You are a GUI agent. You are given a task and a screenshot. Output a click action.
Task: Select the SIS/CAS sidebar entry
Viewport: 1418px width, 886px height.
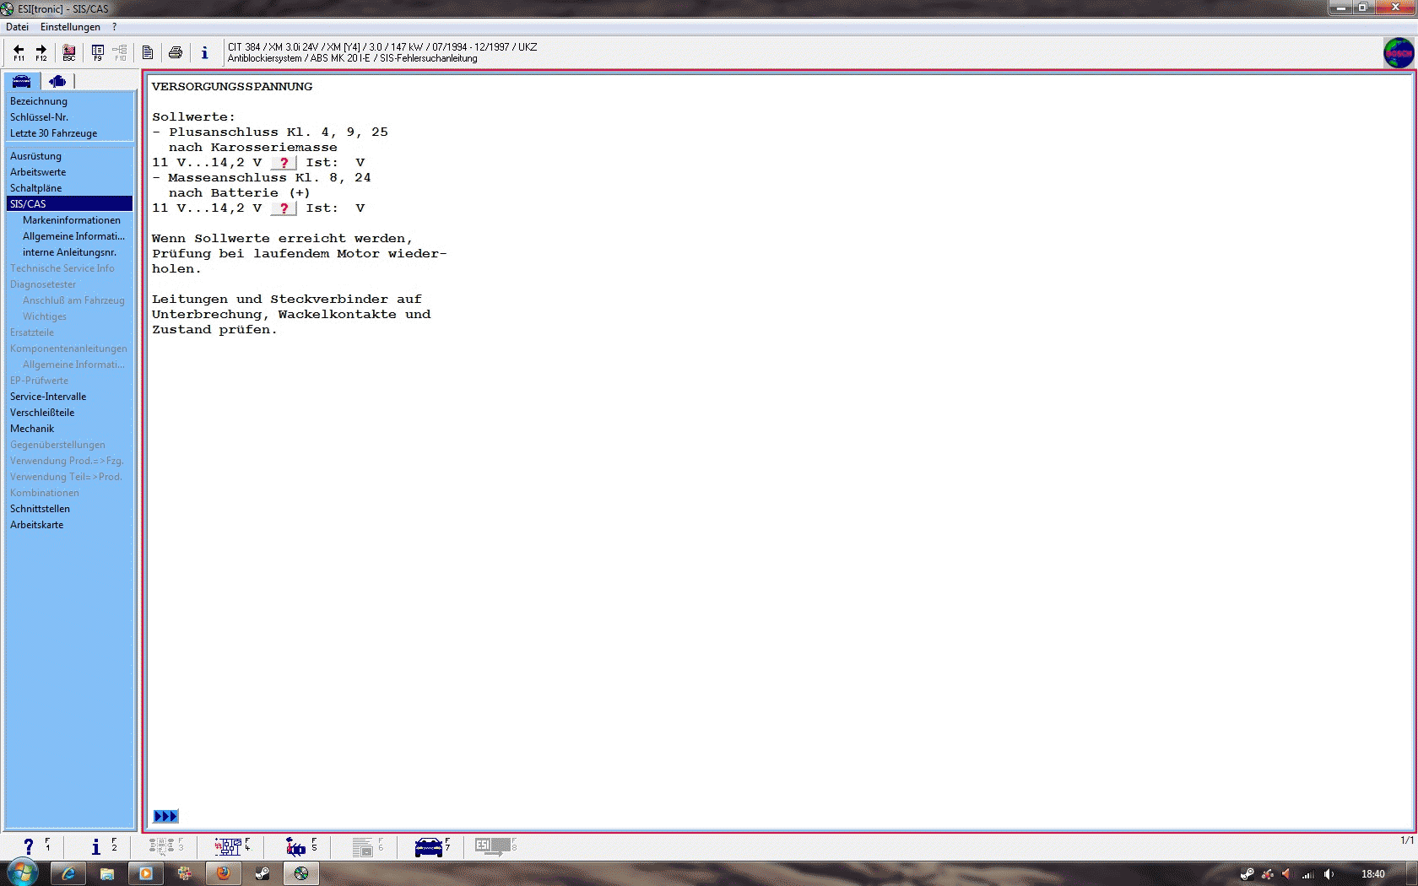point(69,204)
